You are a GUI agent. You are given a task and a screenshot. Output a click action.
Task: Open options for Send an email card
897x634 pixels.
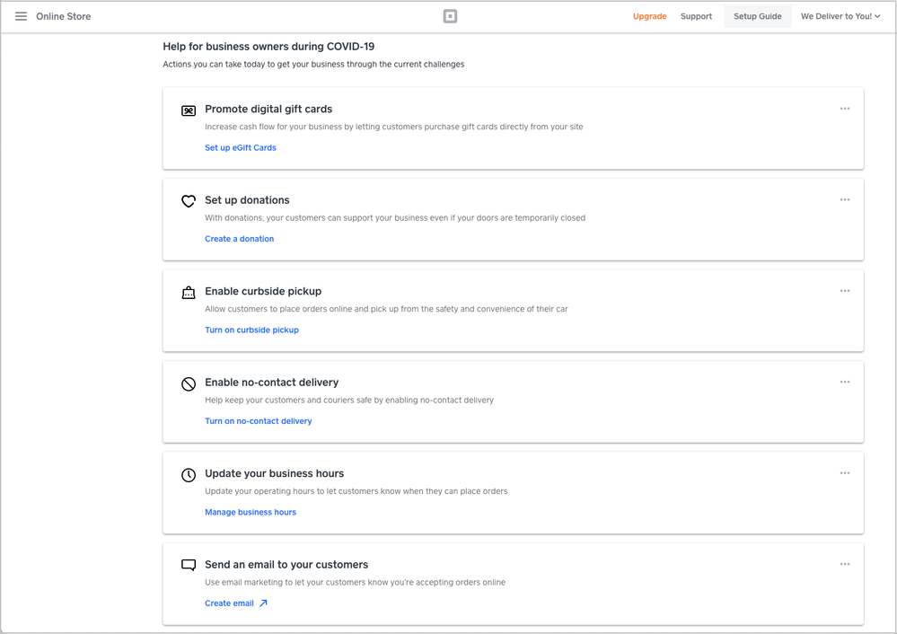[x=844, y=564]
